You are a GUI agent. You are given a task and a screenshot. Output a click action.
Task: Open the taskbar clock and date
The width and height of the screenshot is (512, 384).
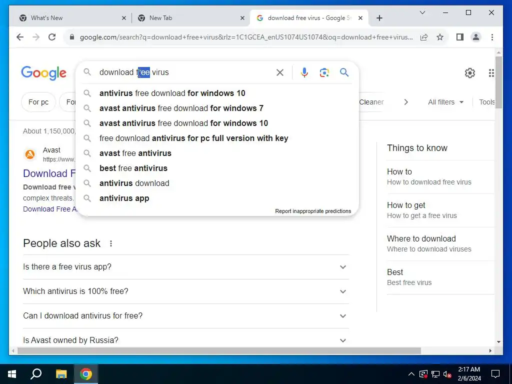point(469,374)
